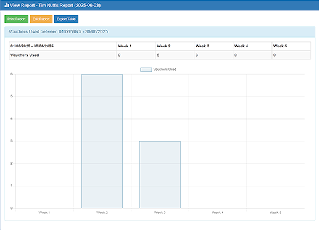Click the blue Export Table button
319x230 pixels.
[66, 19]
